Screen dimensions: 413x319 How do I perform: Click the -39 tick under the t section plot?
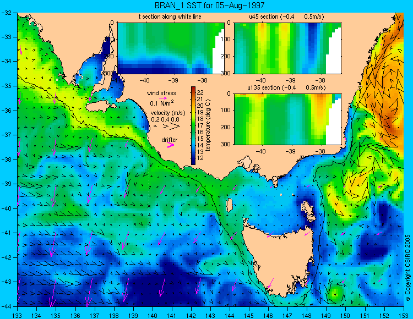[173, 80]
